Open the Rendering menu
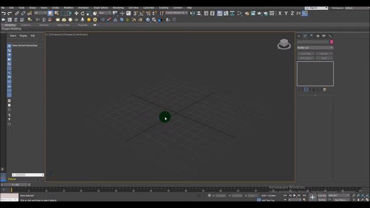This screenshot has width=370, height=208. [x=118, y=8]
